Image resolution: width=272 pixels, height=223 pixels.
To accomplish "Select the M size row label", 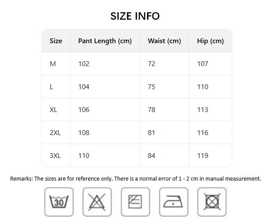I will 53,64.
